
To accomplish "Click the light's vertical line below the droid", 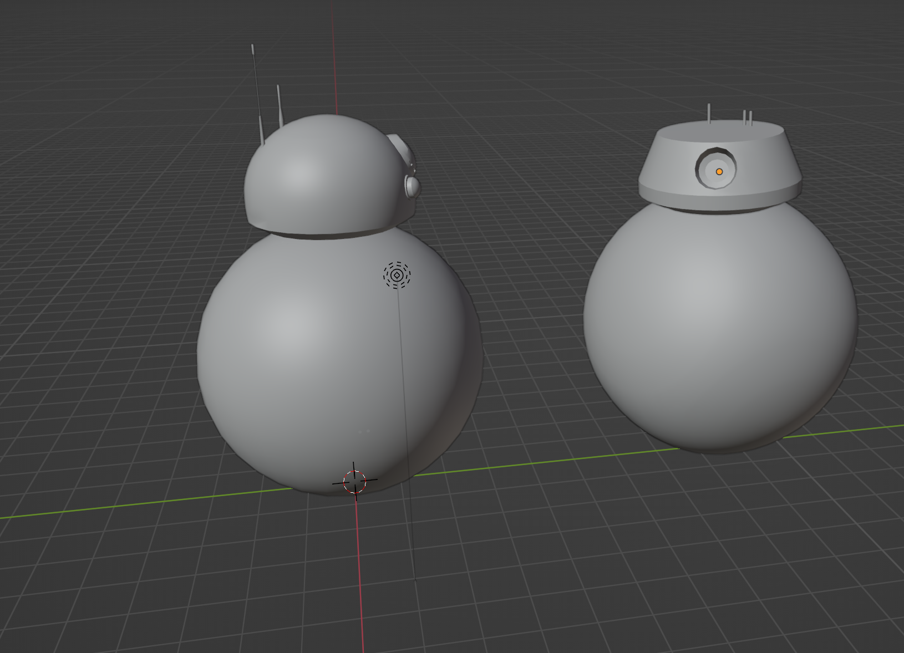I will coord(410,527).
